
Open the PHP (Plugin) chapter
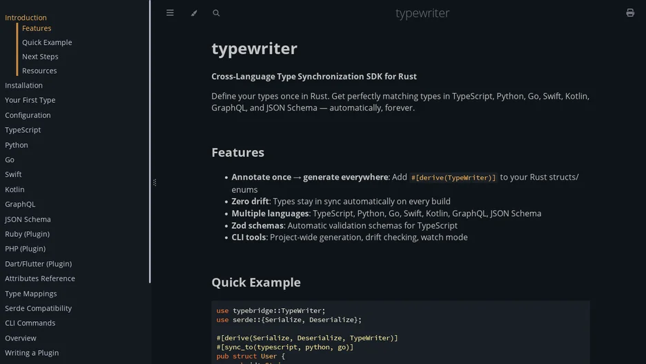pyautogui.click(x=25, y=249)
